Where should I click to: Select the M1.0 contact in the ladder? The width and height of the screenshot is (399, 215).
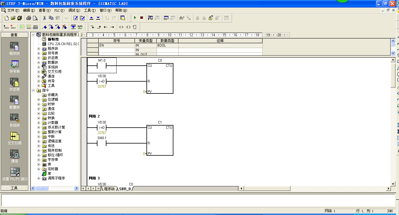pyautogui.click(x=102, y=66)
